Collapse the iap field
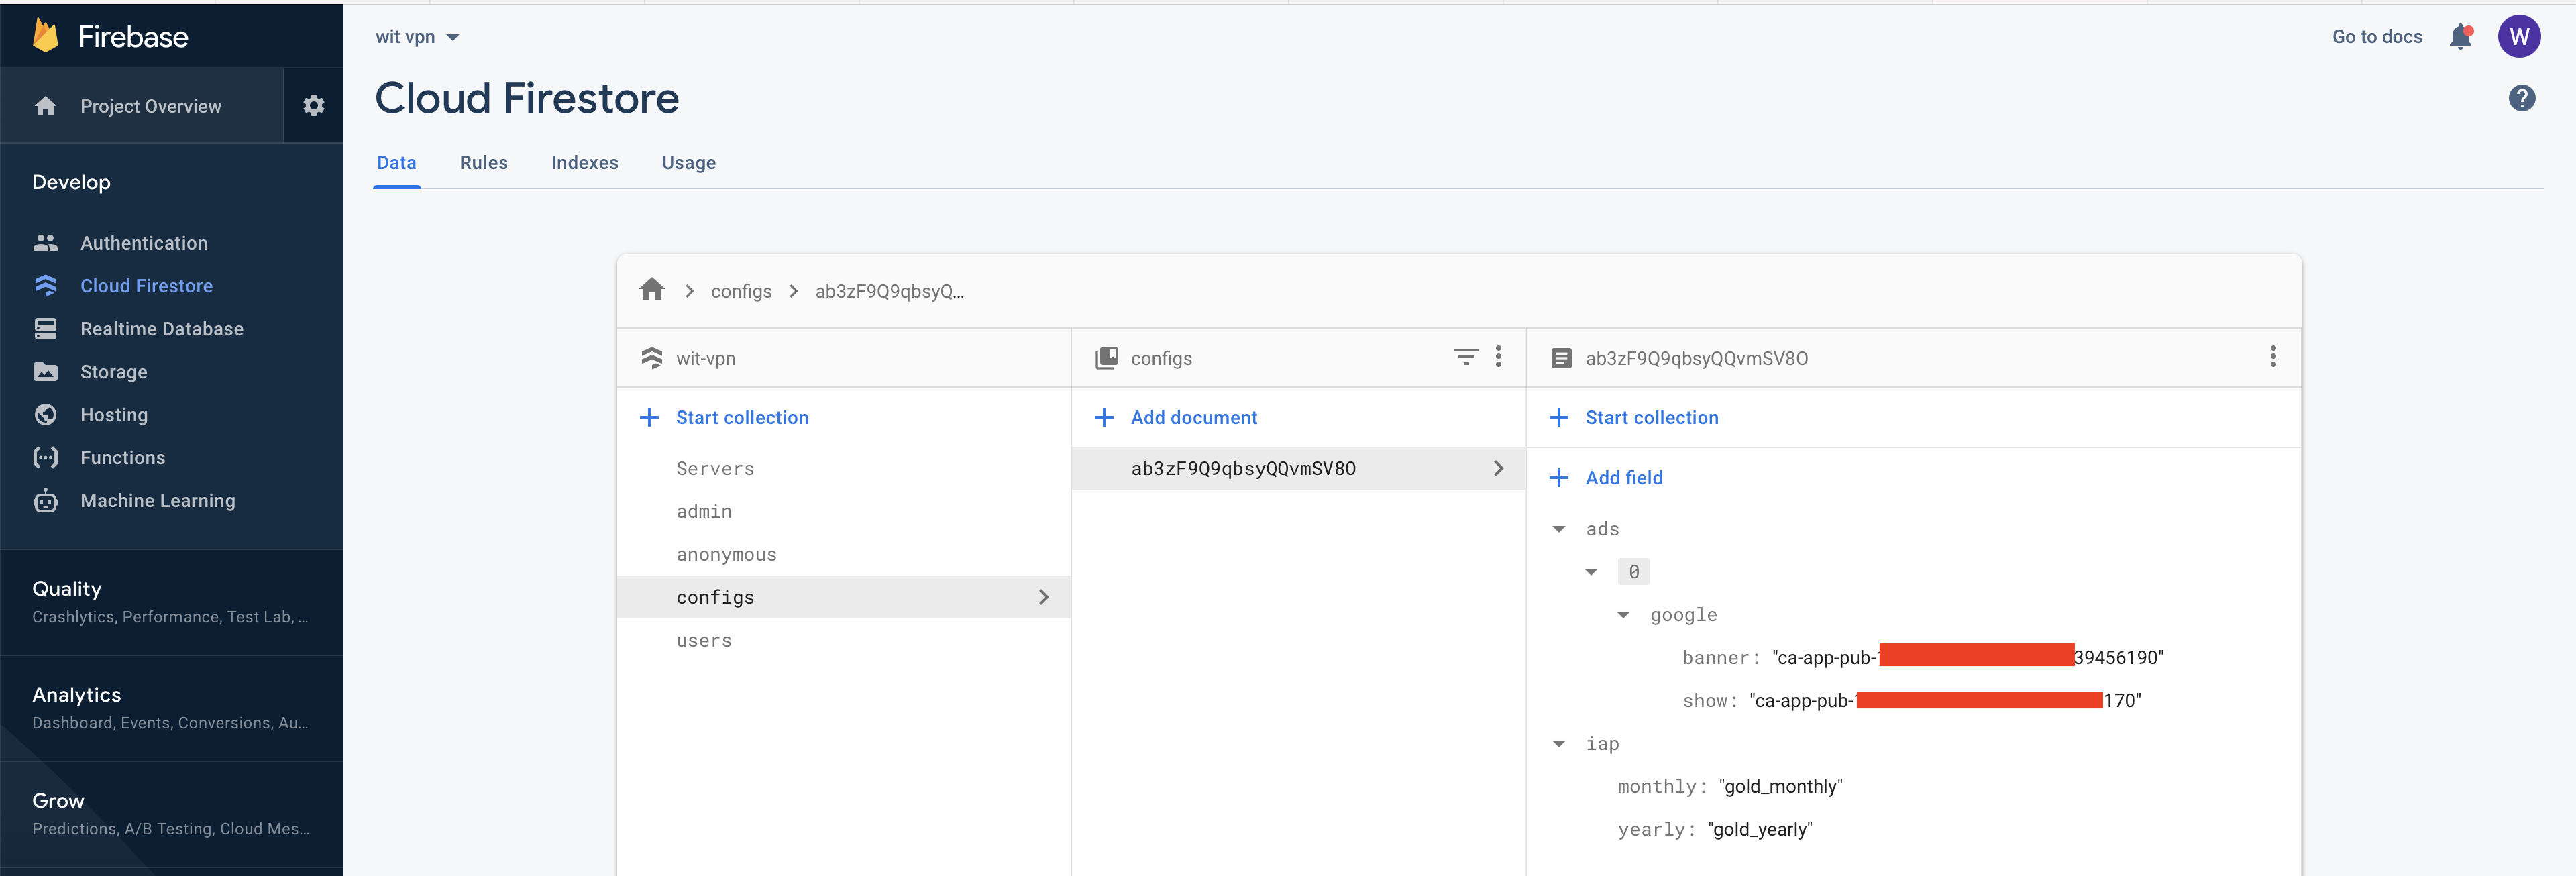The image size is (2576, 876). click(x=1558, y=744)
